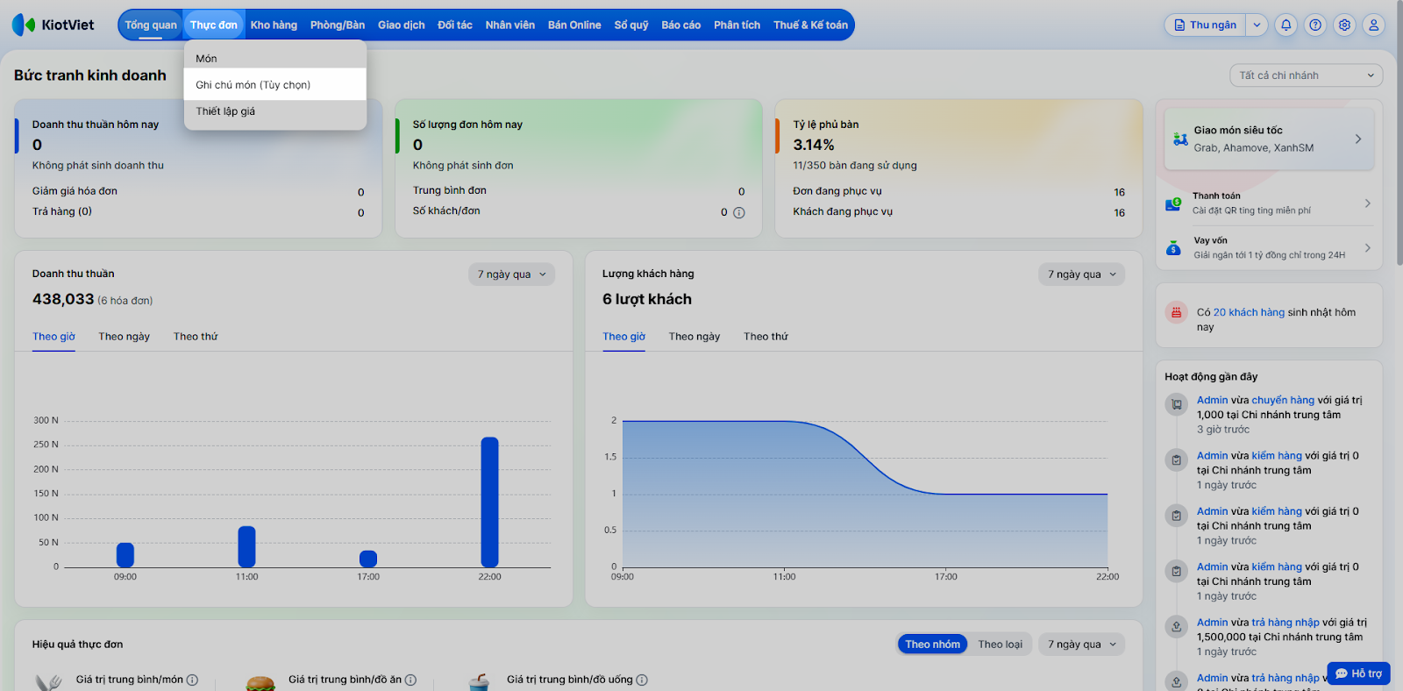The image size is (1403, 691).
Task: Click the 17:00 revenue bar in chart
Action: pos(368,559)
